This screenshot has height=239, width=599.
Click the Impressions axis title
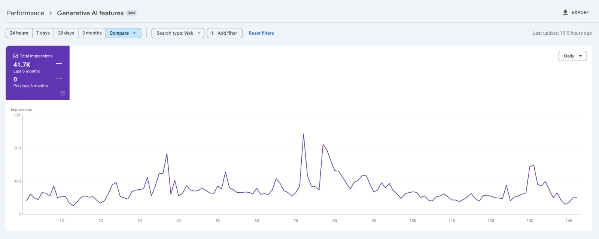coord(21,109)
